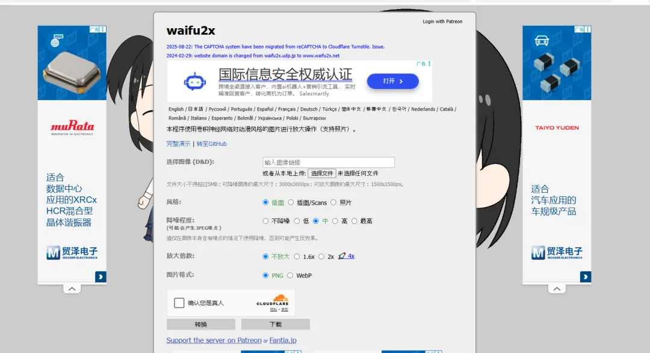Choose 2x upscaling option
Image resolution: width=650 pixels, height=353 pixels.
tap(321, 257)
